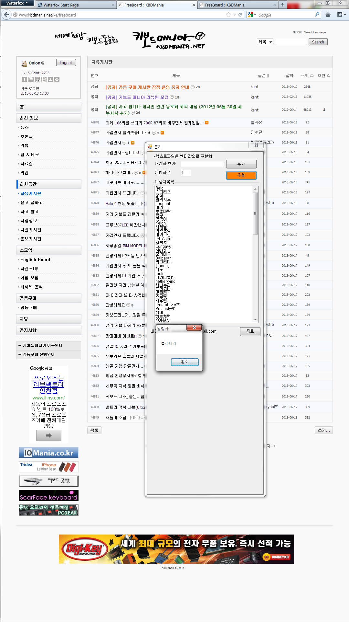349x622 pixels.
Task: Switch to the Waterfox Start Page tab
Action: [x=76, y=5]
